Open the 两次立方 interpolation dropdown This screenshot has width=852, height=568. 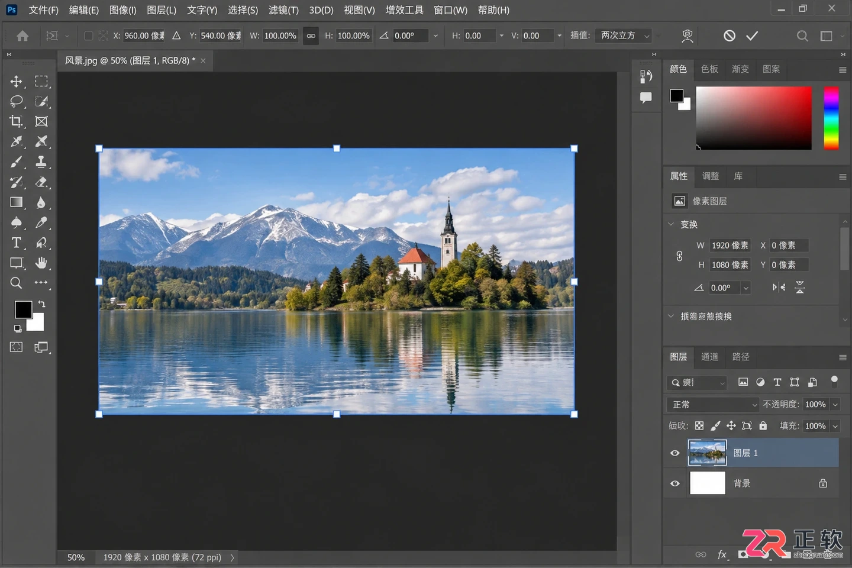click(623, 36)
